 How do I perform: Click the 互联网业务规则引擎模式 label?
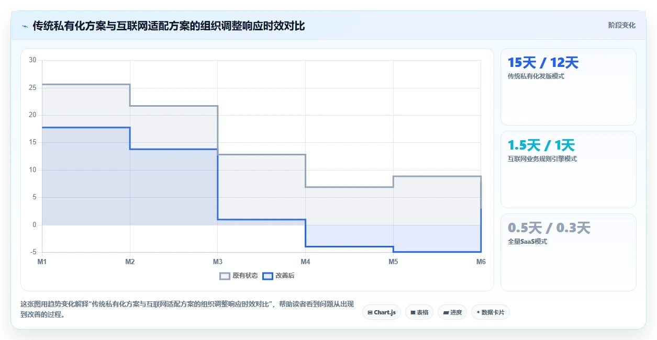542,158
